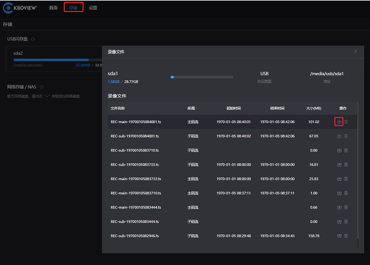Click the sda2 usage progress bar
Screen dimensions: 370x265
pyautogui.click(x=58, y=60)
